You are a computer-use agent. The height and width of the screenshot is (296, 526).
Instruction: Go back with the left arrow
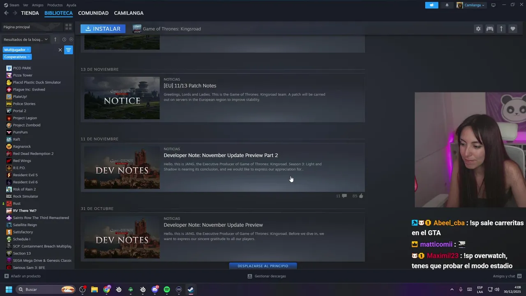[6, 13]
